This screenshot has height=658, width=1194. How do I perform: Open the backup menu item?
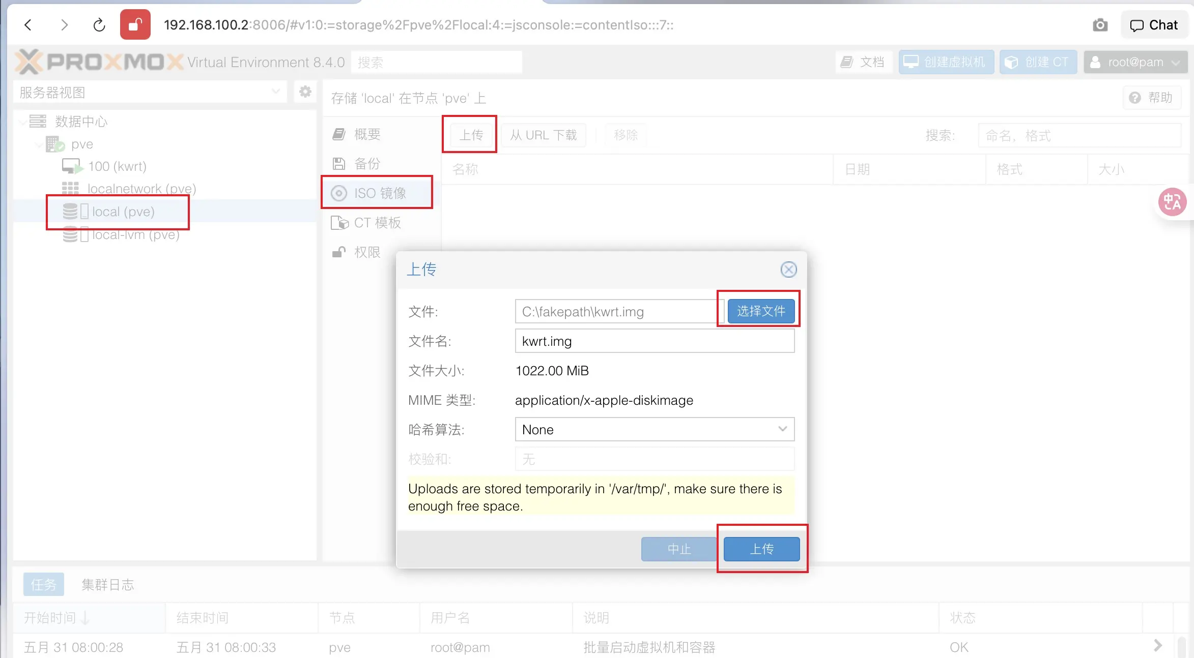(367, 164)
